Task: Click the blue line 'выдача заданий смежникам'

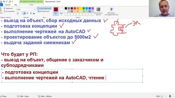Action: pos(36,42)
